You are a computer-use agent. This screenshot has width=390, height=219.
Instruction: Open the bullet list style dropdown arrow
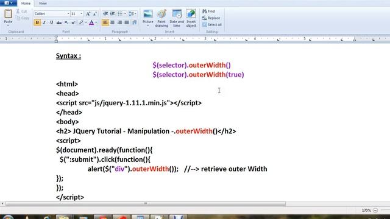pyautogui.click(x=125, y=13)
